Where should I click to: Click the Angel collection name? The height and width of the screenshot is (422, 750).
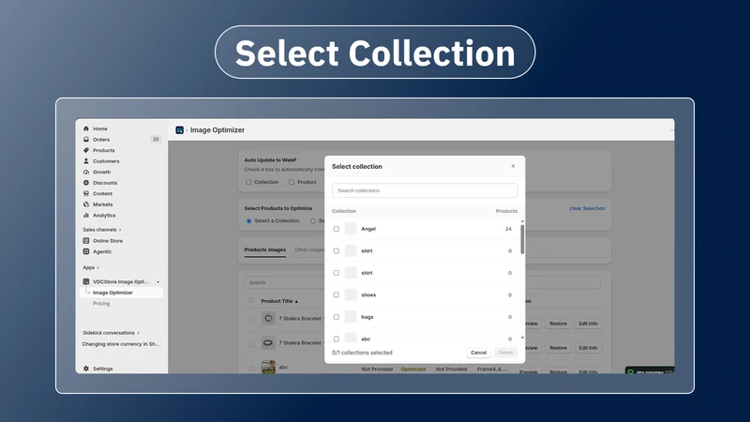[x=368, y=229]
